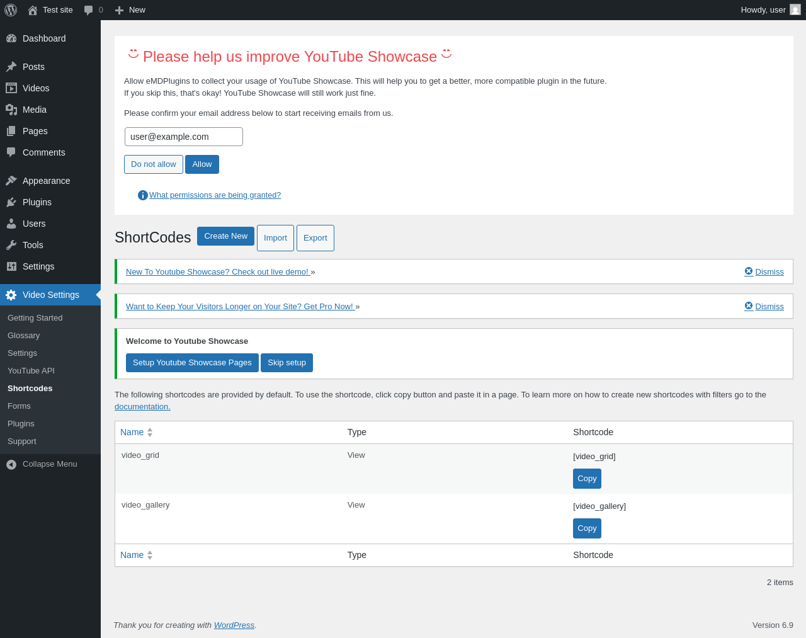
Task: Open Support submenu item
Action: (22, 441)
